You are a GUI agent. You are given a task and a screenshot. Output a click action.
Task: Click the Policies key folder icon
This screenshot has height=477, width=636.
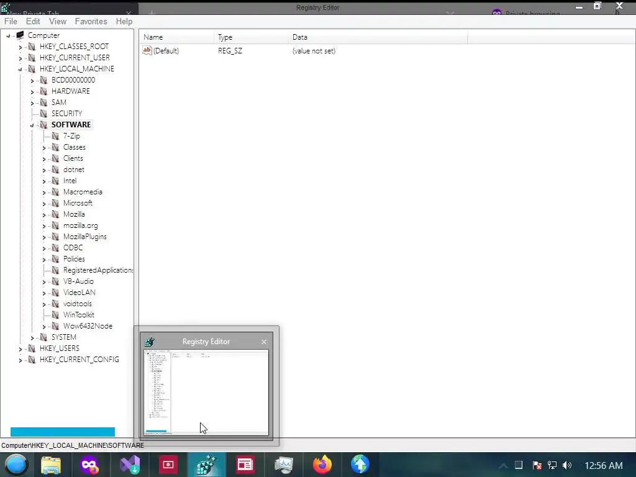coord(55,259)
